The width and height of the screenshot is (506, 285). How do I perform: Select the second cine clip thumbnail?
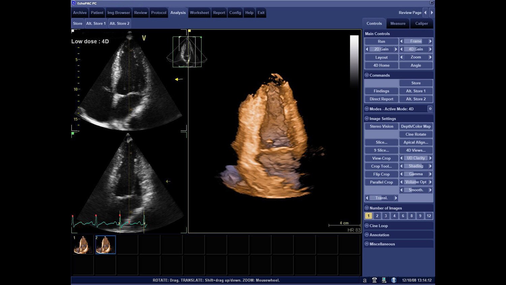click(105, 244)
